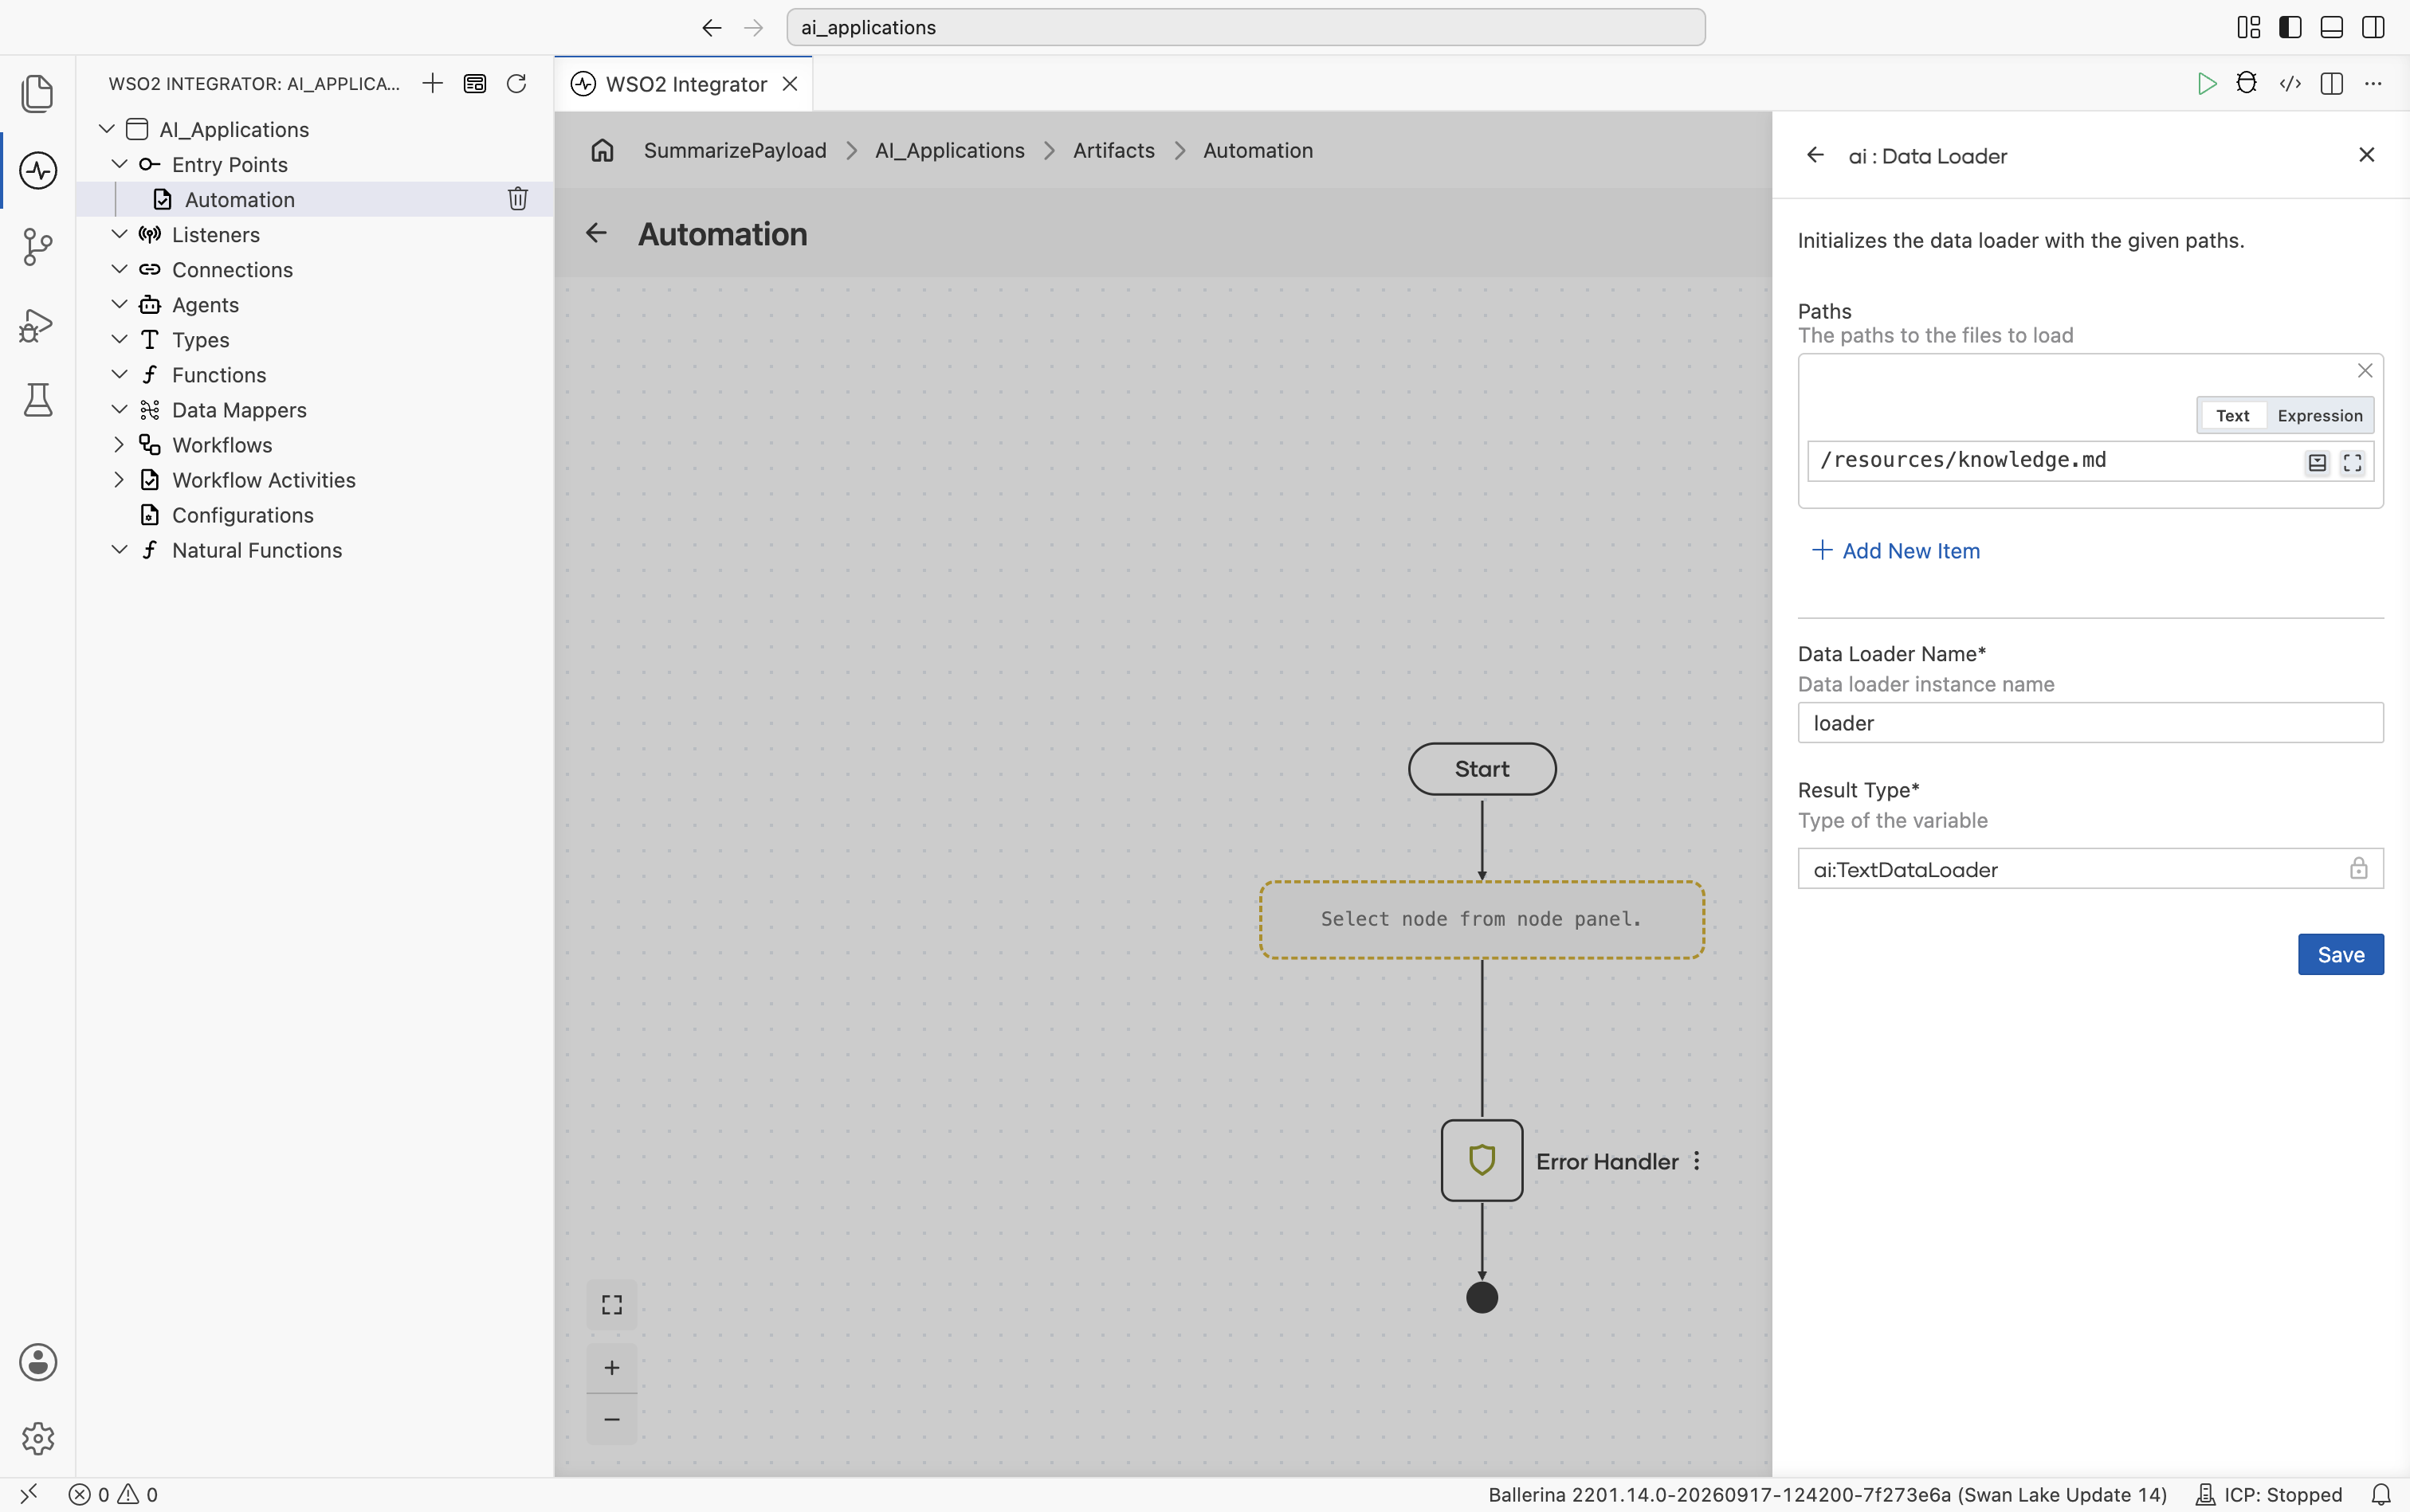This screenshot has height=1512, width=2410.
Task: Go to AI_Applications breadcrumb
Action: click(x=949, y=150)
